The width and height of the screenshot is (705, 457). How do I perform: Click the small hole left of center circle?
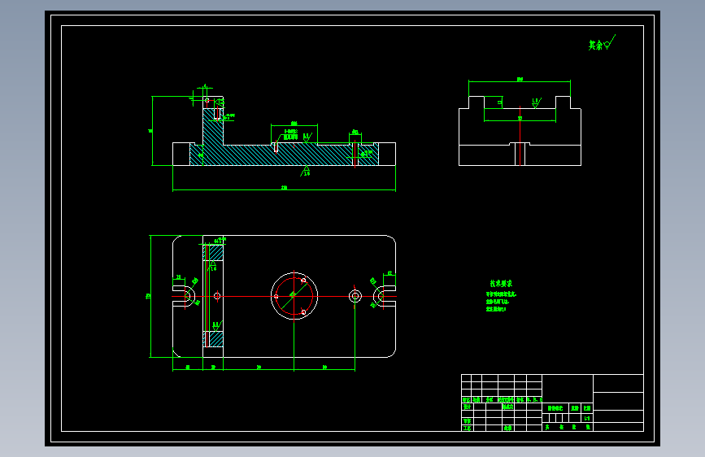pos(217,296)
